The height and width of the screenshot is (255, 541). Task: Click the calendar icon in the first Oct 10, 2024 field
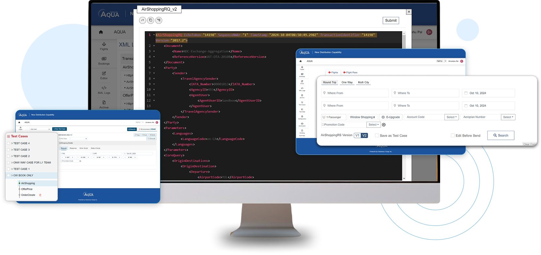click(466, 93)
